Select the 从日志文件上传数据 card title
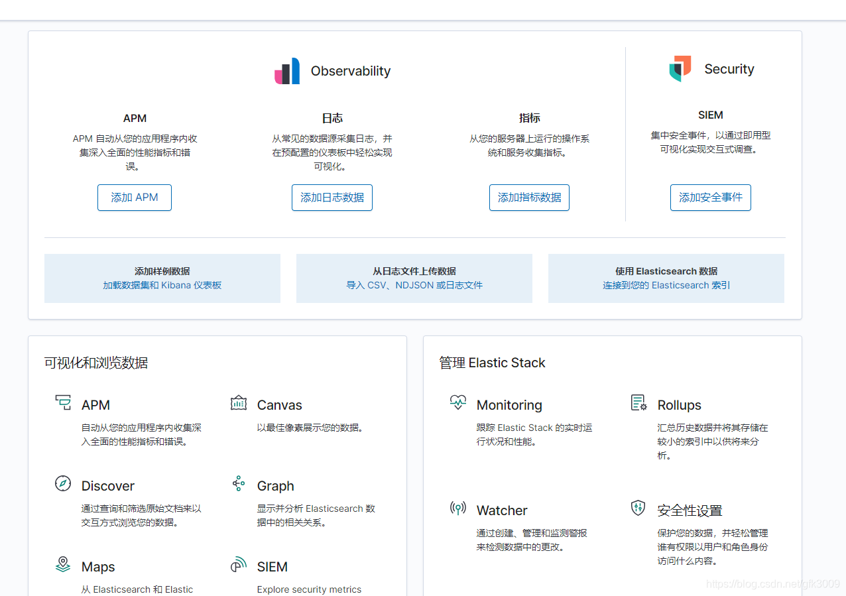This screenshot has height=596, width=846. (x=414, y=271)
